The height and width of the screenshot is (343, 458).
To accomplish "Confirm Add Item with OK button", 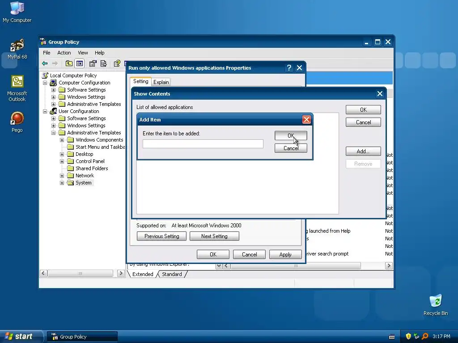I will [291, 136].
